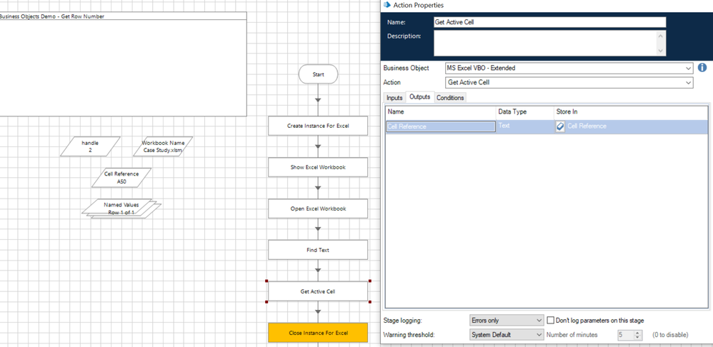The width and height of the screenshot is (713, 347).
Task: Expand the Stage logging dropdown
Action: pos(539,321)
